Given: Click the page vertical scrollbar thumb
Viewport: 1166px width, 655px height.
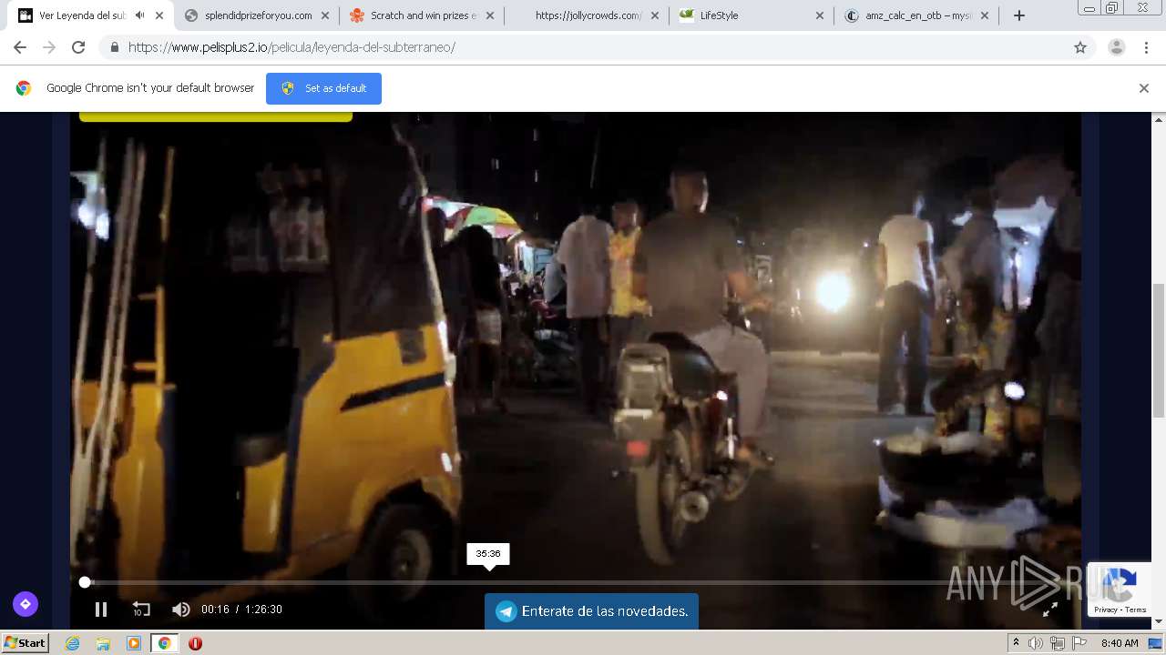Looking at the screenshot, I should tap(1159, 350).
